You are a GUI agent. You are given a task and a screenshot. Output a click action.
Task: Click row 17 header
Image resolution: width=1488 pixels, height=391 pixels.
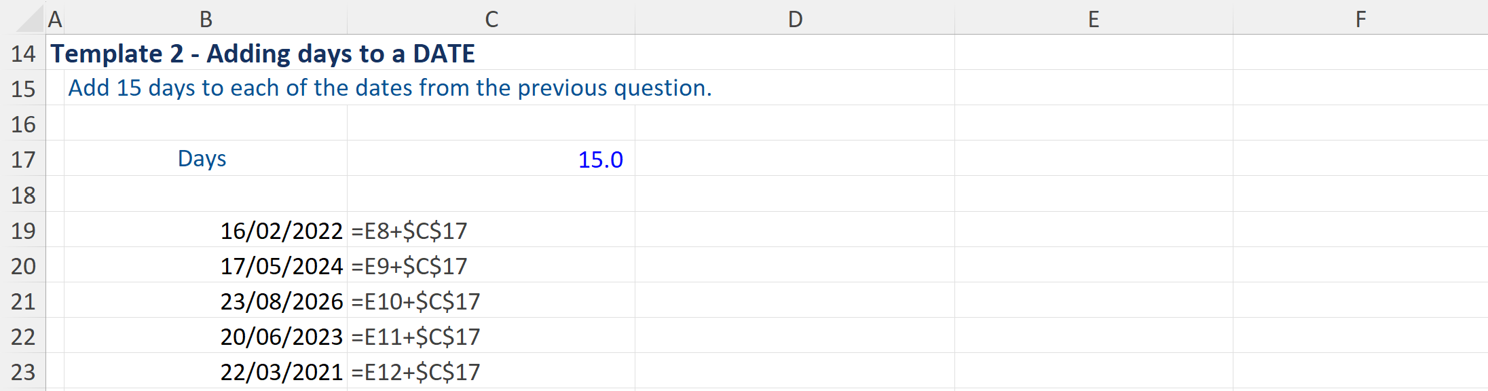(23, 160)
